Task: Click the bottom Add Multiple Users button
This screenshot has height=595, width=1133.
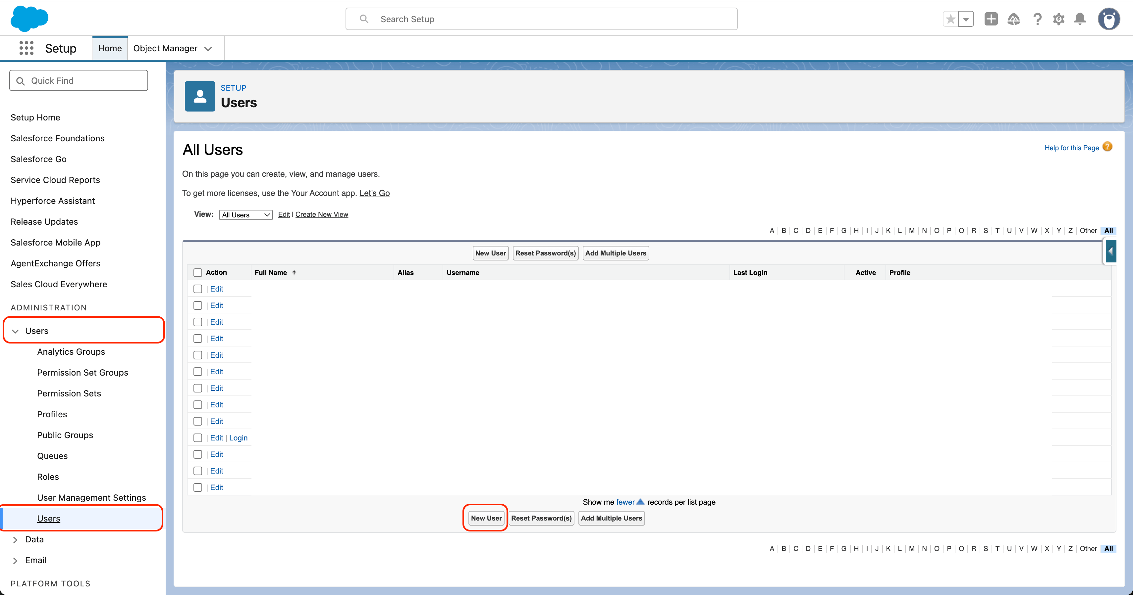Action: click(x=611, y=518)
